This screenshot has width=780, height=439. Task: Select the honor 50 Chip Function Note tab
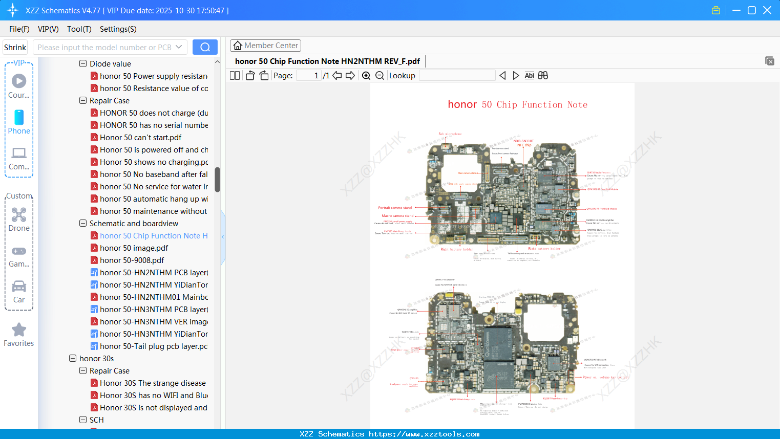pyautogui.click(x=327, y=61)
